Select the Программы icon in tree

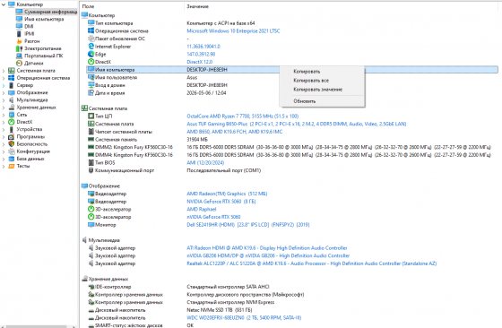(x=11, y=136)
